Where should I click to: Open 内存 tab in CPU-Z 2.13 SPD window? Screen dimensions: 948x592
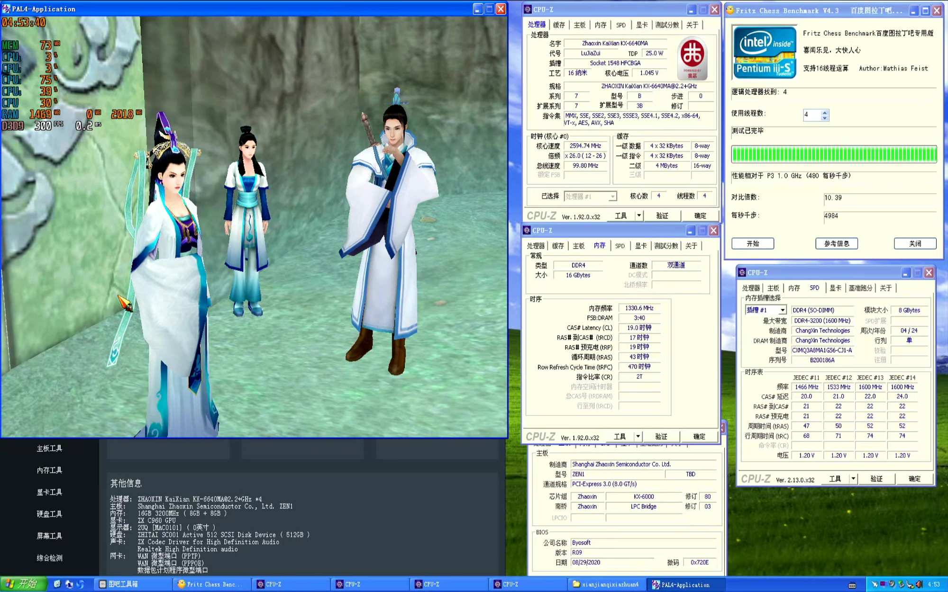click(794, 288)
